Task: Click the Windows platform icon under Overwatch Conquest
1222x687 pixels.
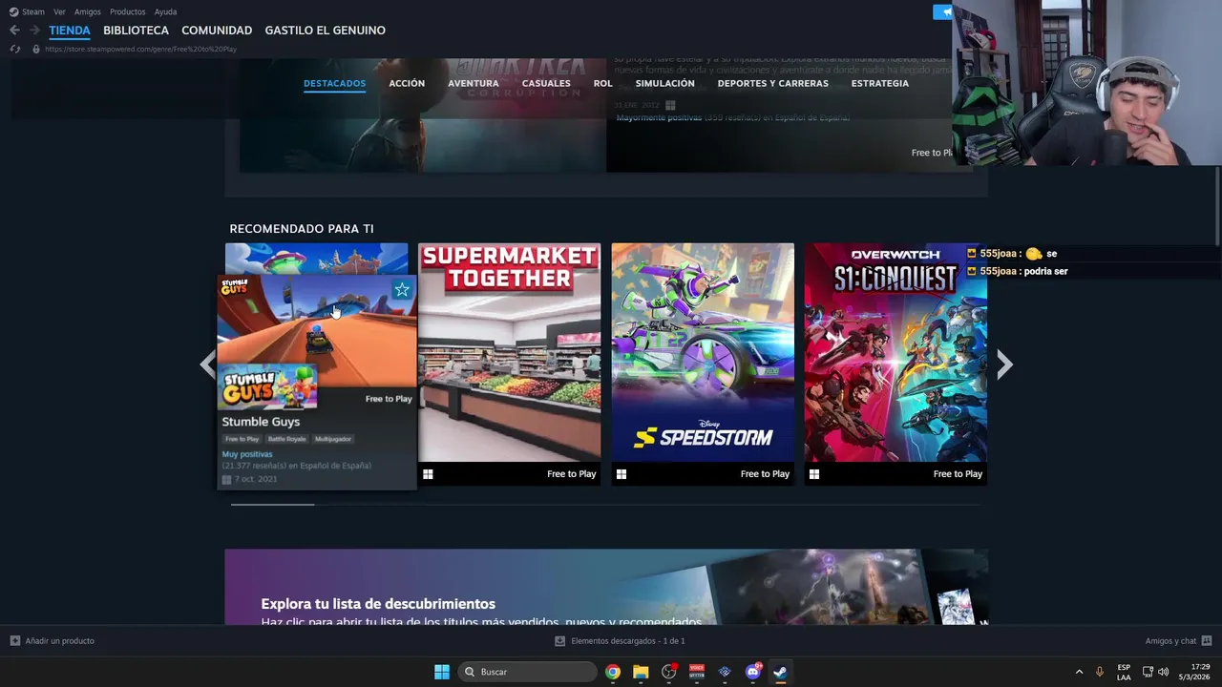Action: (x=813, y=474)
